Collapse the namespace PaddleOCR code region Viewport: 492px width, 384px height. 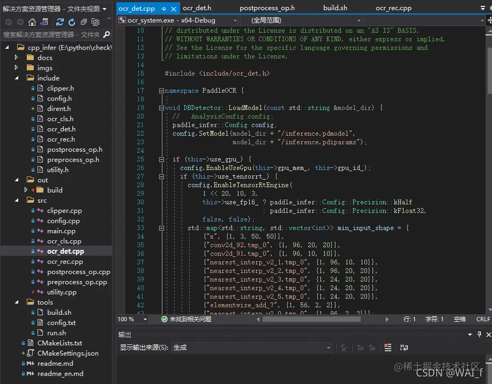(x=161, y=91)
